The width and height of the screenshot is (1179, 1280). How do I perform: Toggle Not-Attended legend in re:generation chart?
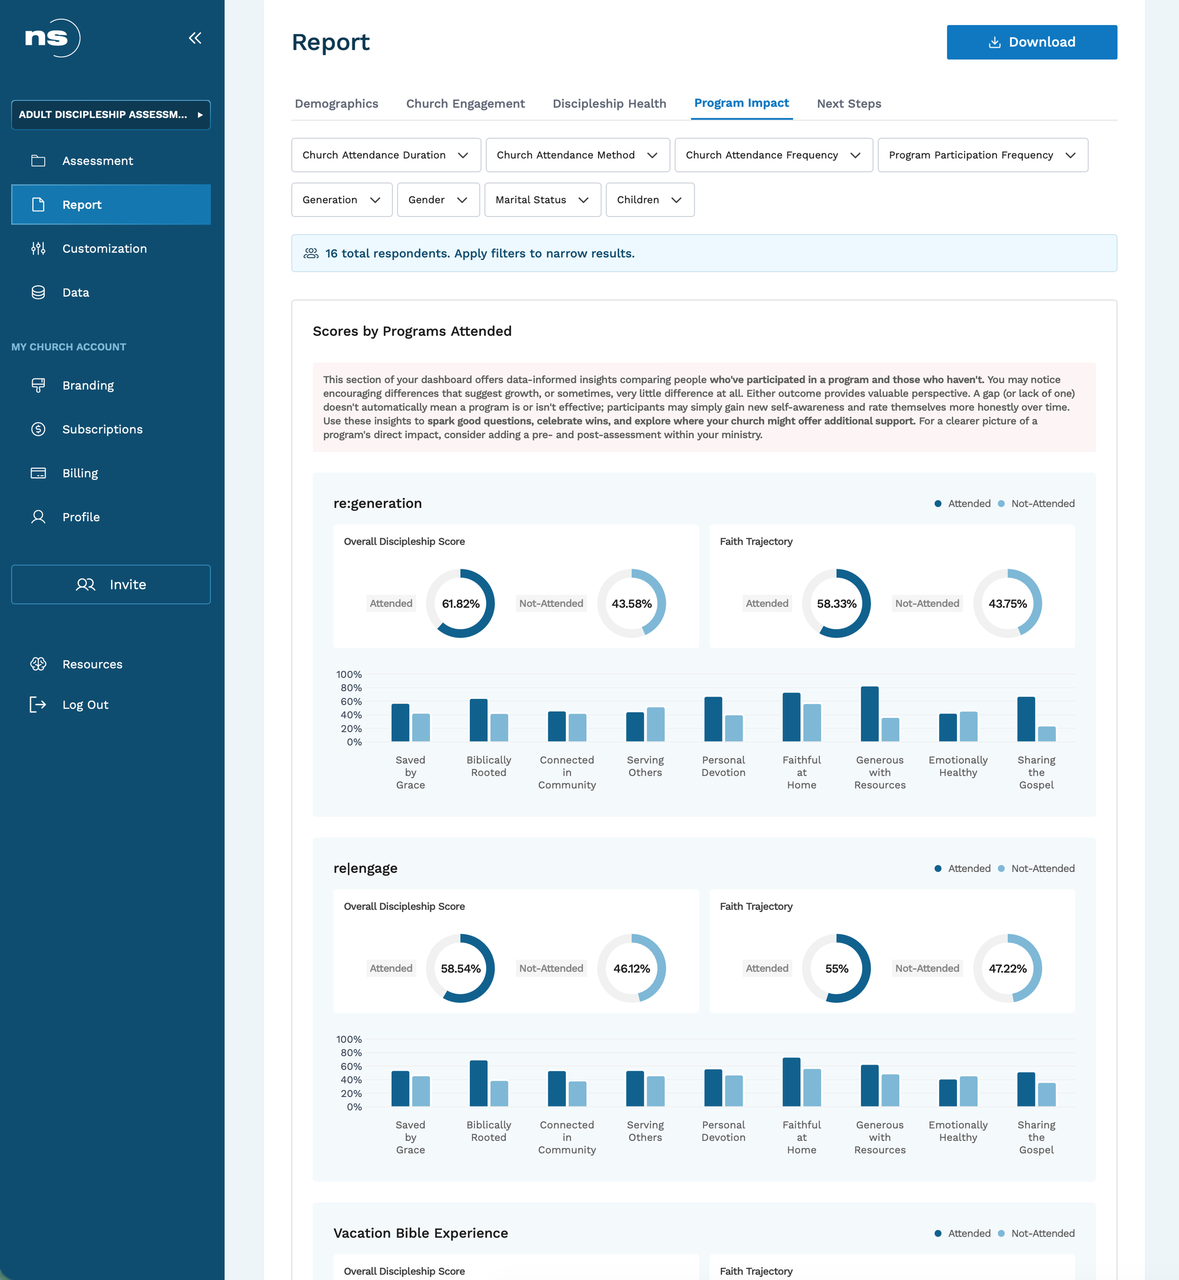1036,503
